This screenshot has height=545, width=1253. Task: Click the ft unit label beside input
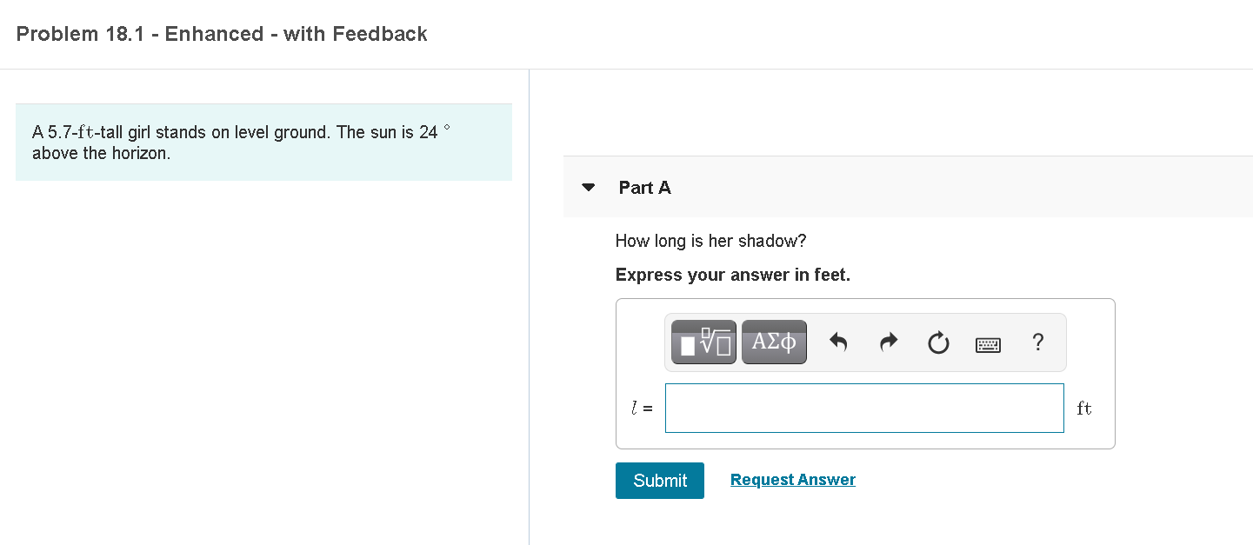(1084, 409)
